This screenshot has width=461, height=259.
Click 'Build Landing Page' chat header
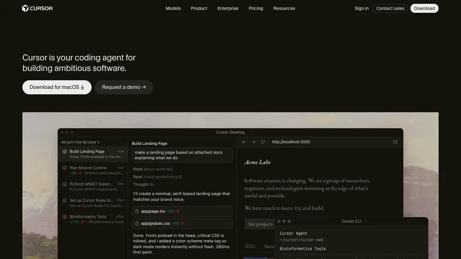pyautogui.click(x=150, y=143)
